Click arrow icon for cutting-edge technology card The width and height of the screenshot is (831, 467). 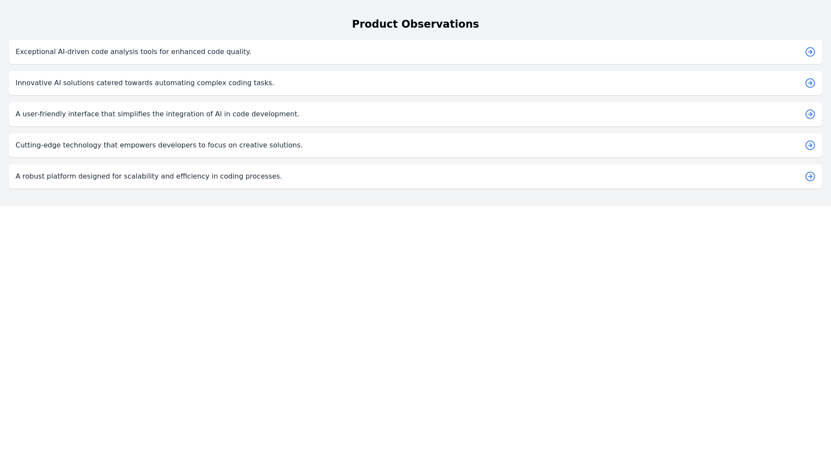(810, 145)
